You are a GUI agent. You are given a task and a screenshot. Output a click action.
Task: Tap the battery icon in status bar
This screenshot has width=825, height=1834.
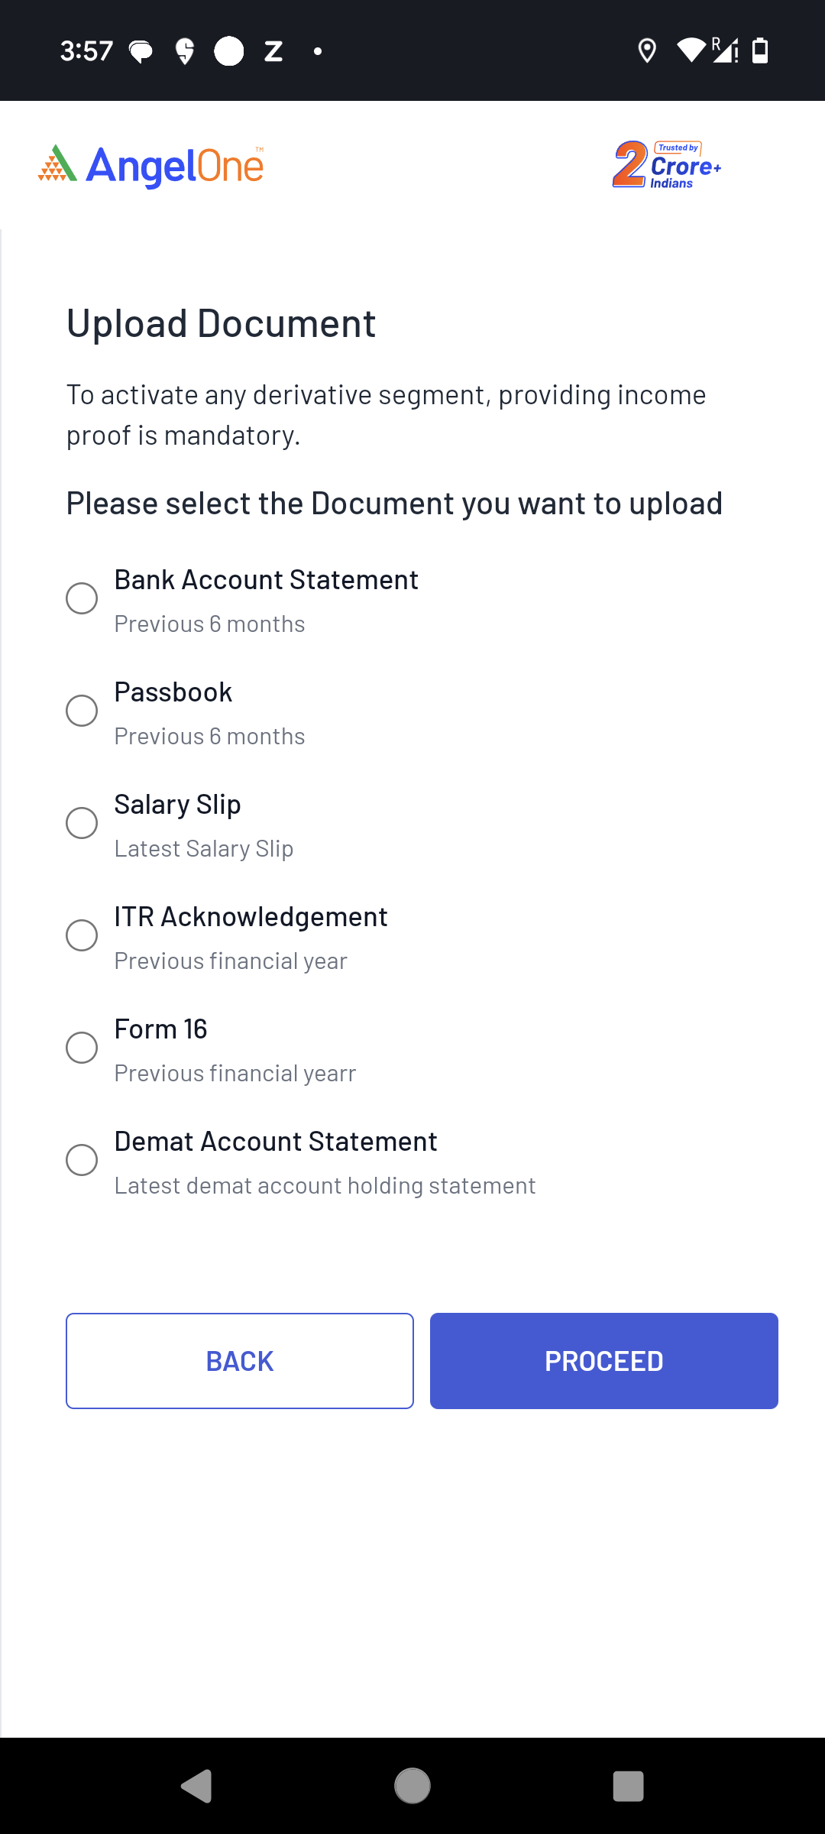[x=760, y=51]
